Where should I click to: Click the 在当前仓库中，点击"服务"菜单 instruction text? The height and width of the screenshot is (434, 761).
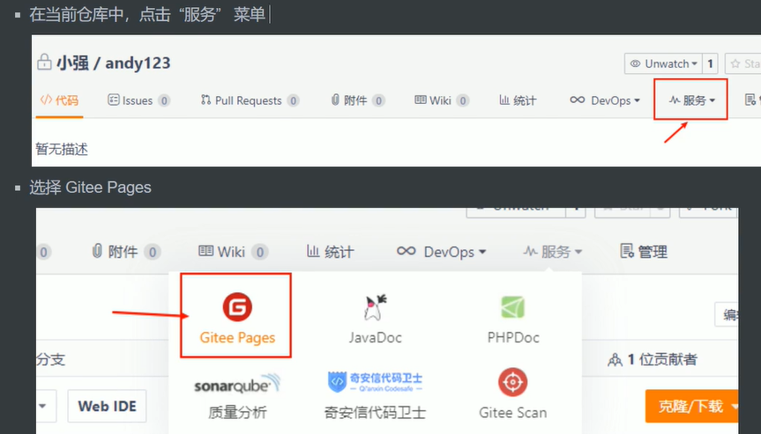click(x=147, y=15)
